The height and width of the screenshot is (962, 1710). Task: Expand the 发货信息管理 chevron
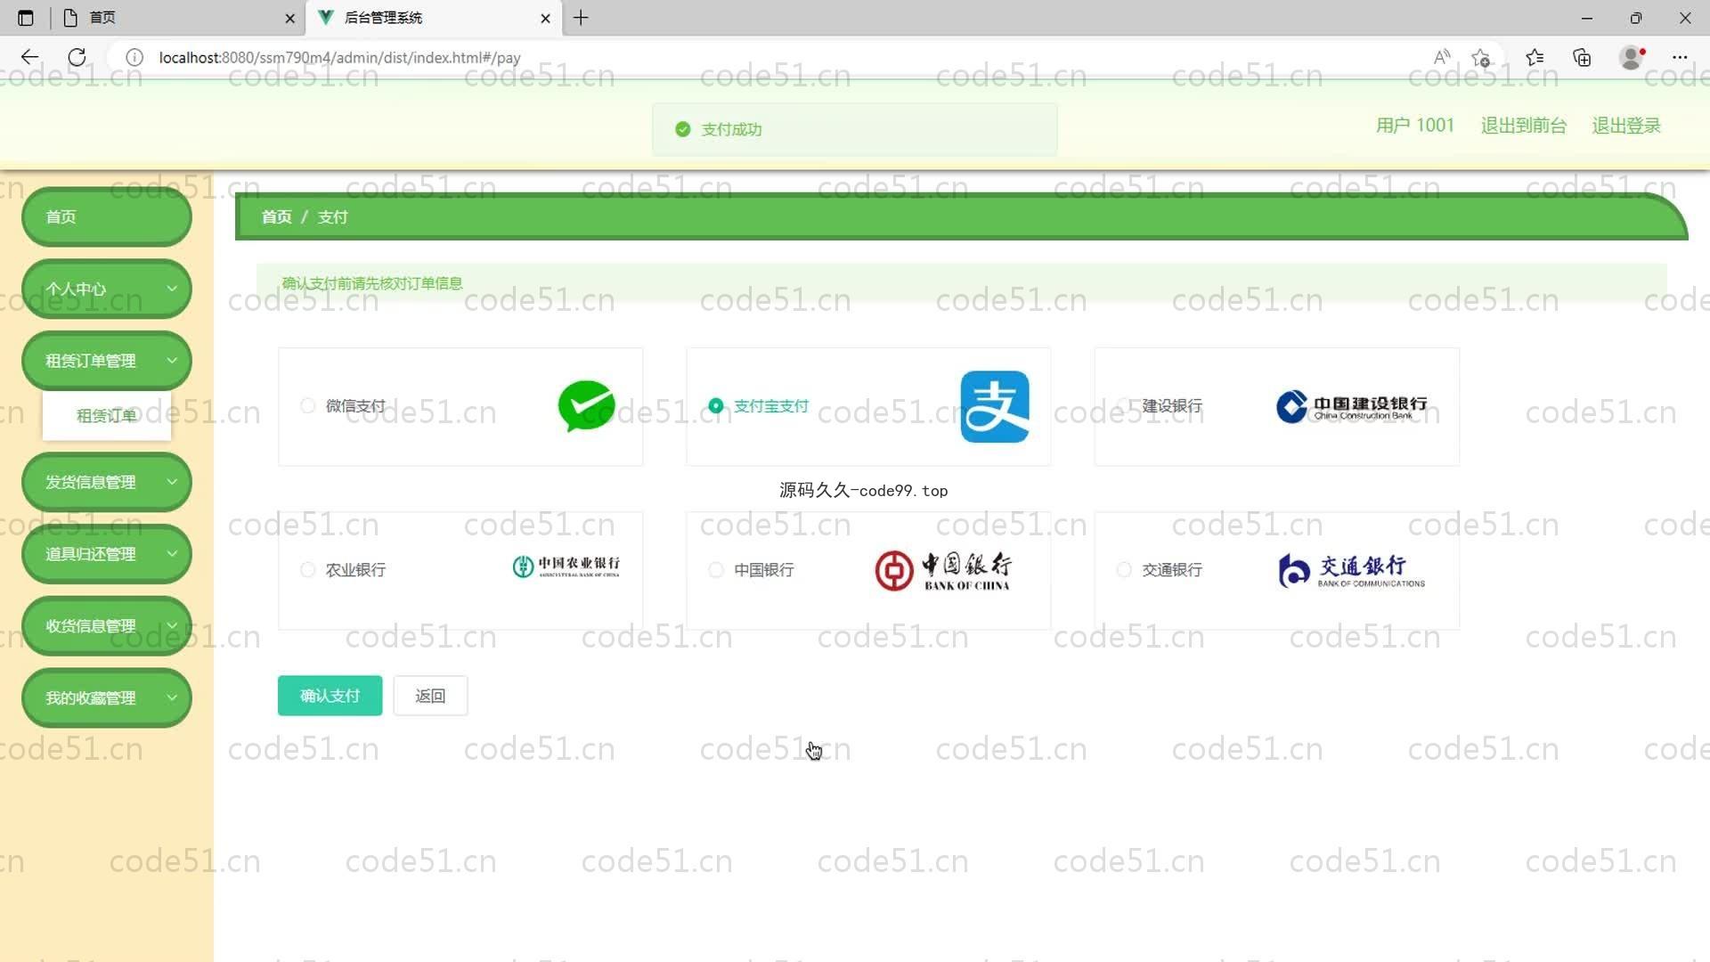(x=172, y=482)
